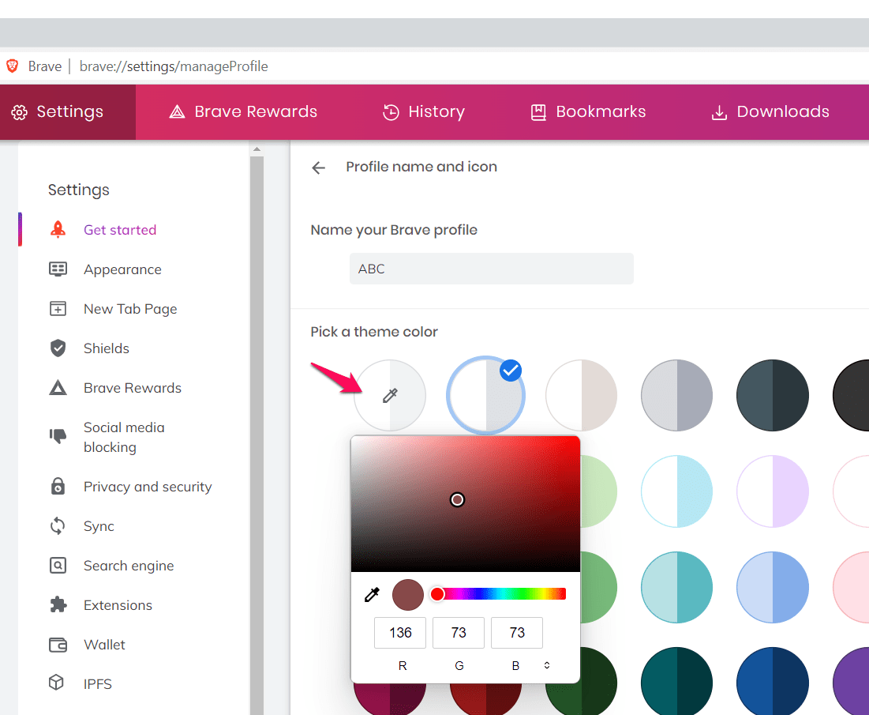Viewport: 869px width, 715px height.
Task: Move the hue slider in the color picker
Action: point(497,594)
